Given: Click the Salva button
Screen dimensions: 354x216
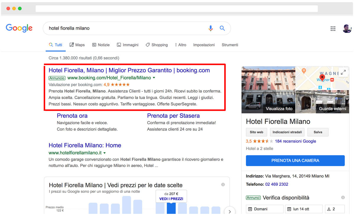Looking at the screenshot, I should pyautogui.click(x=318, y=132).
